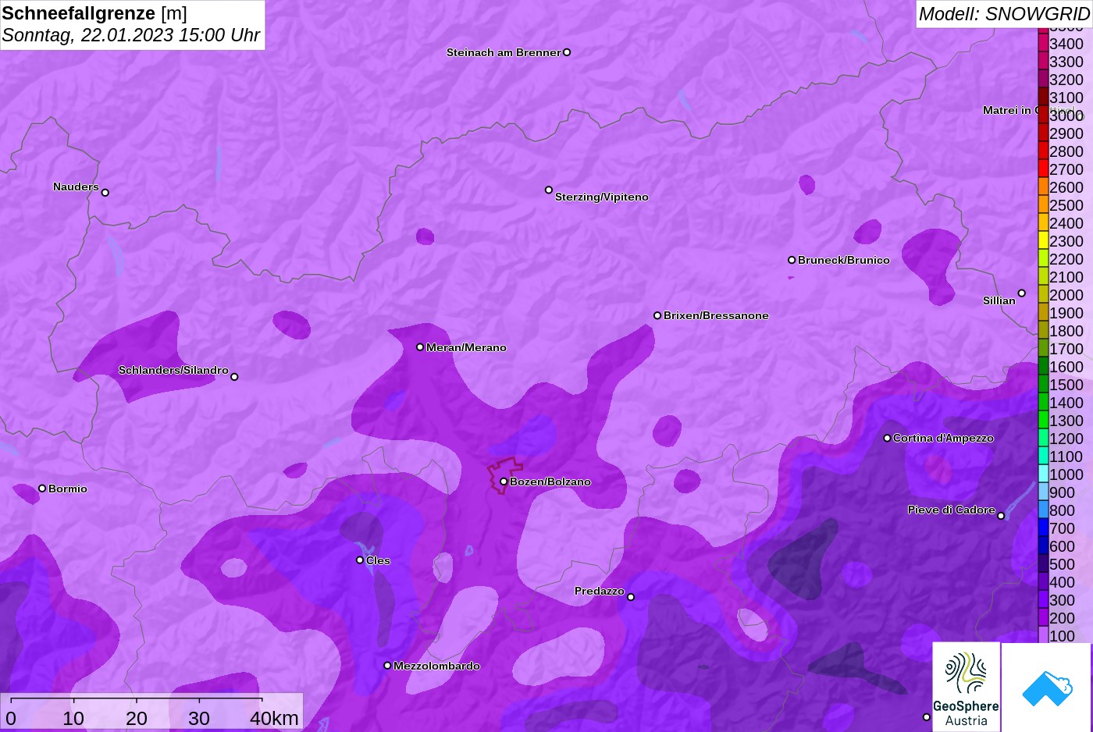Click the legend value 1400
1093x732 pixels.
pyautogui.click(x=1066, y=403)
